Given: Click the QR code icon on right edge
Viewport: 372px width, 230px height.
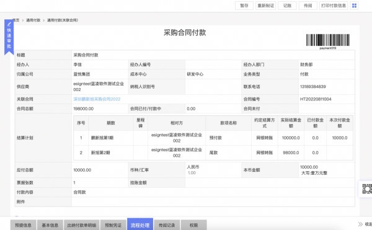Looking at the screenshot, I should point(367,188).
